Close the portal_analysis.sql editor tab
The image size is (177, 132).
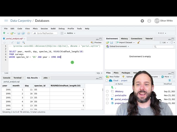pyautogui.click(x=25, y=38)
